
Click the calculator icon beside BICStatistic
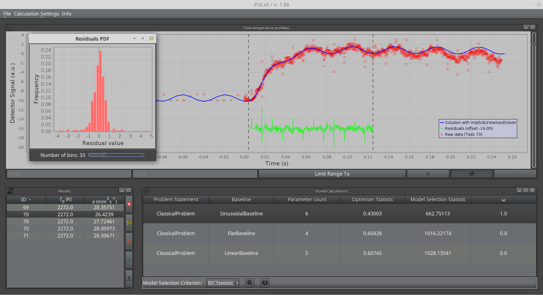(x=250, y=283)
